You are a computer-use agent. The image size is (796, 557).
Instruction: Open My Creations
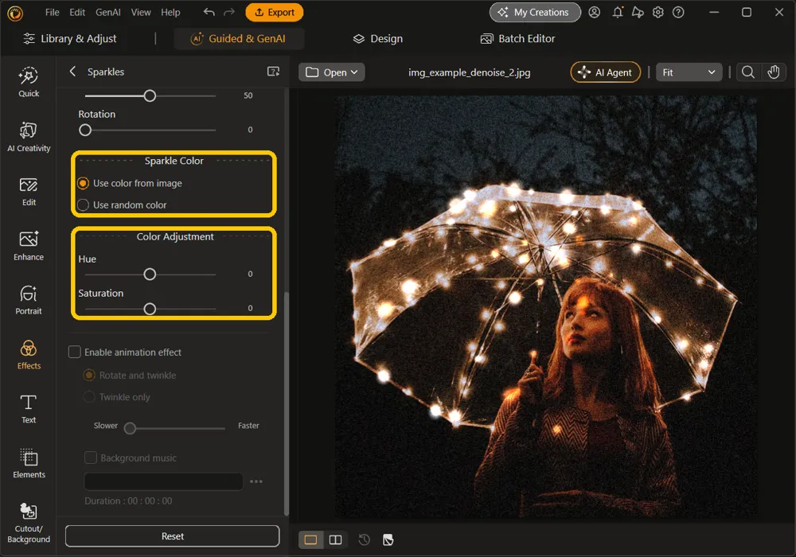535,12
